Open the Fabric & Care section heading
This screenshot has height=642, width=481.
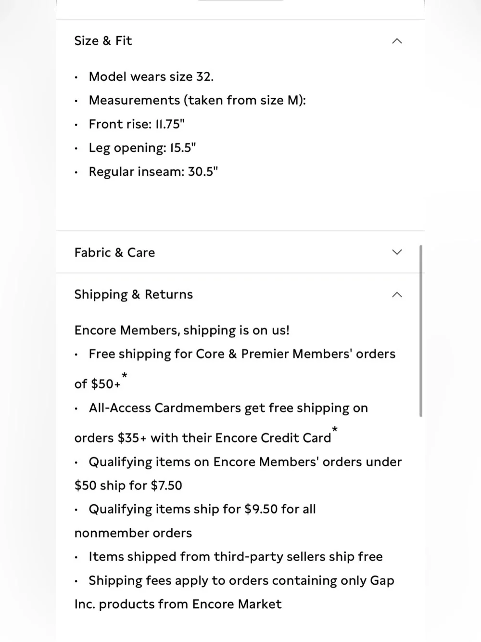114,252
